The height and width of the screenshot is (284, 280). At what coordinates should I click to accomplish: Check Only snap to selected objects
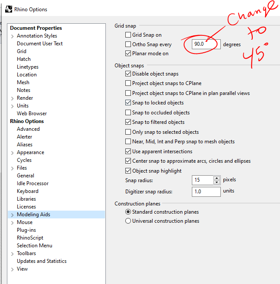(128, 132)
